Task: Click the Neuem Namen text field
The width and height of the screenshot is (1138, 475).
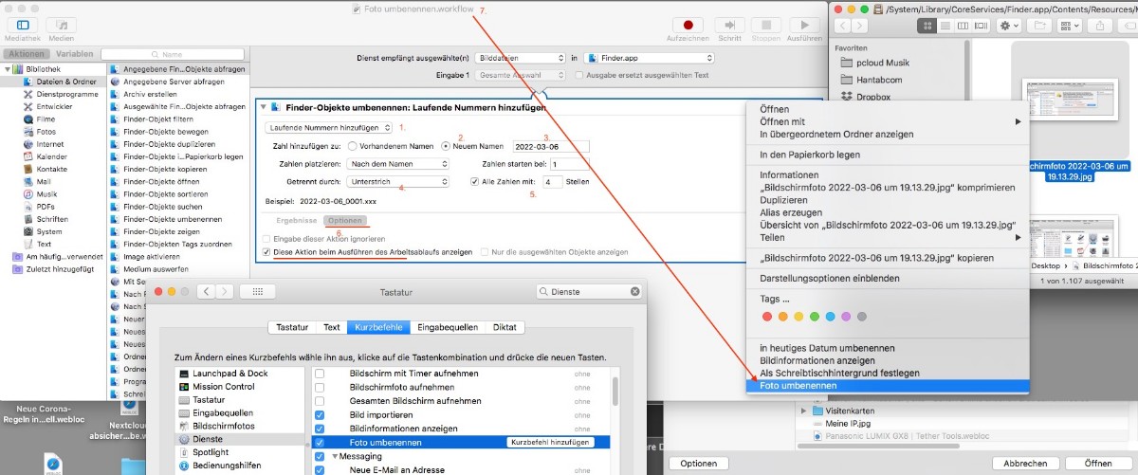Action: [x=549, y=146]
